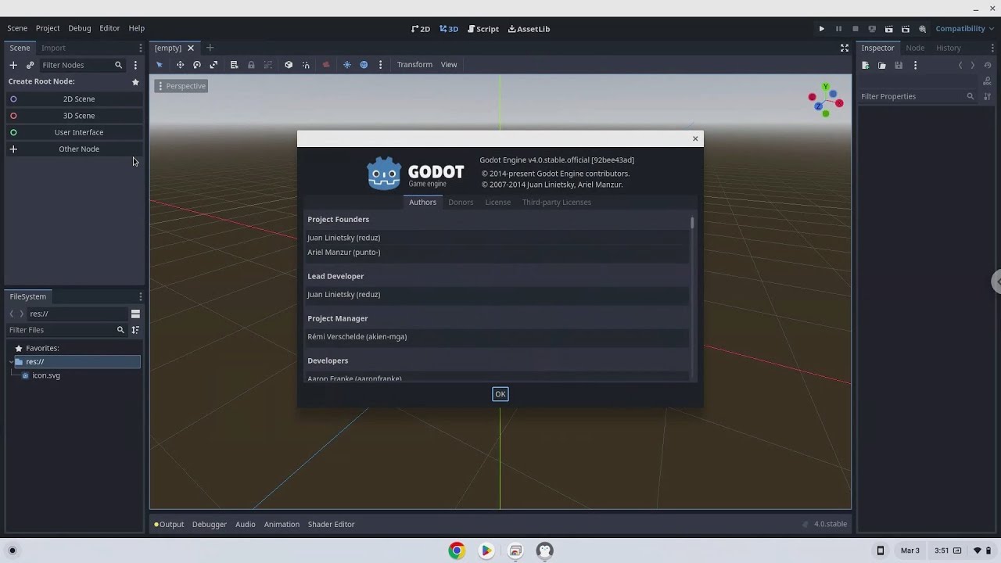This screenshot has height=563, width=1001.
Task: Activate the Move Mode tool
Action: tap(180, 65)
